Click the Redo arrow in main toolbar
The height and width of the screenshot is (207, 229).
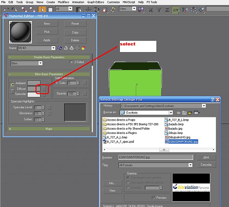pos(14,10)
